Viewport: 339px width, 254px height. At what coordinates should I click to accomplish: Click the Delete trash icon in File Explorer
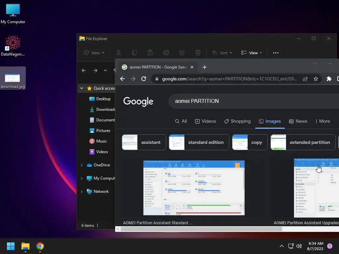[198, 53]
